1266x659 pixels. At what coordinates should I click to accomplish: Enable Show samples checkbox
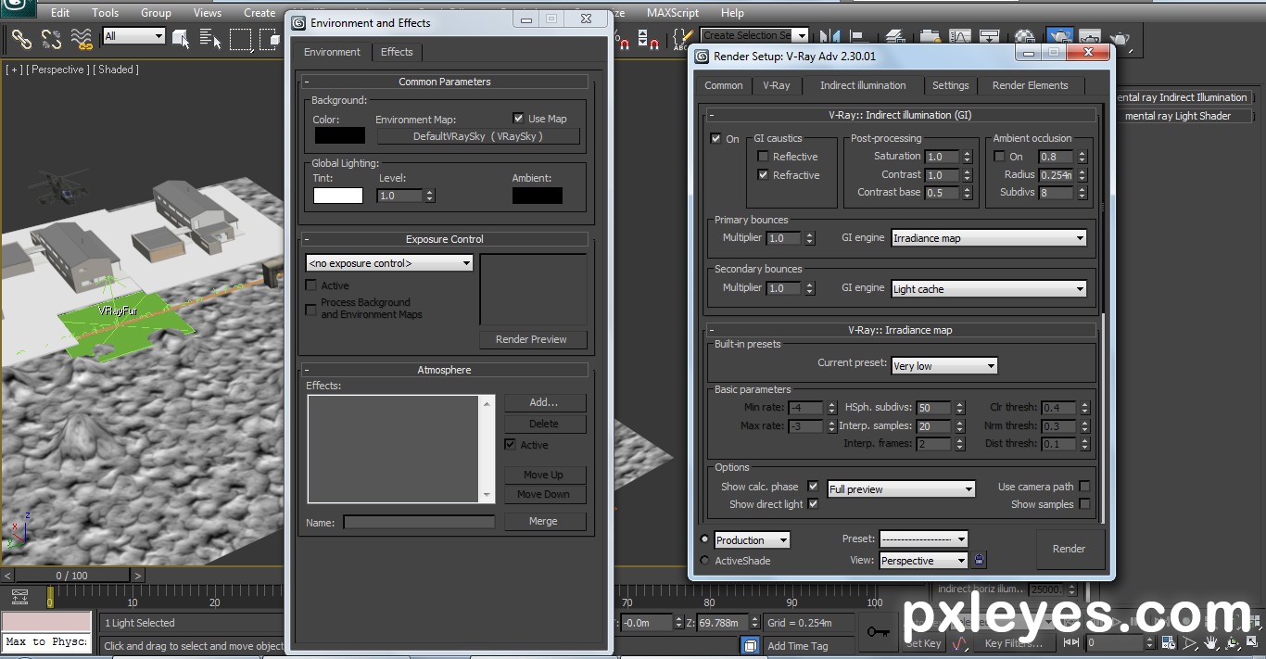1084,504
